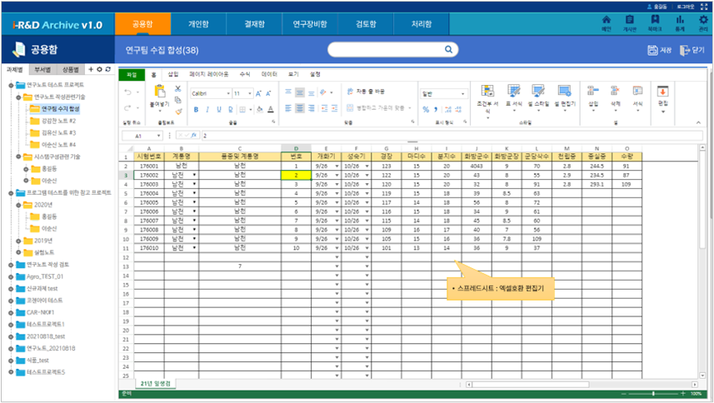Select top vertical align icon
Image resolution: width=714 pixels, height=403 pixels.
click(x=288, y=92)
